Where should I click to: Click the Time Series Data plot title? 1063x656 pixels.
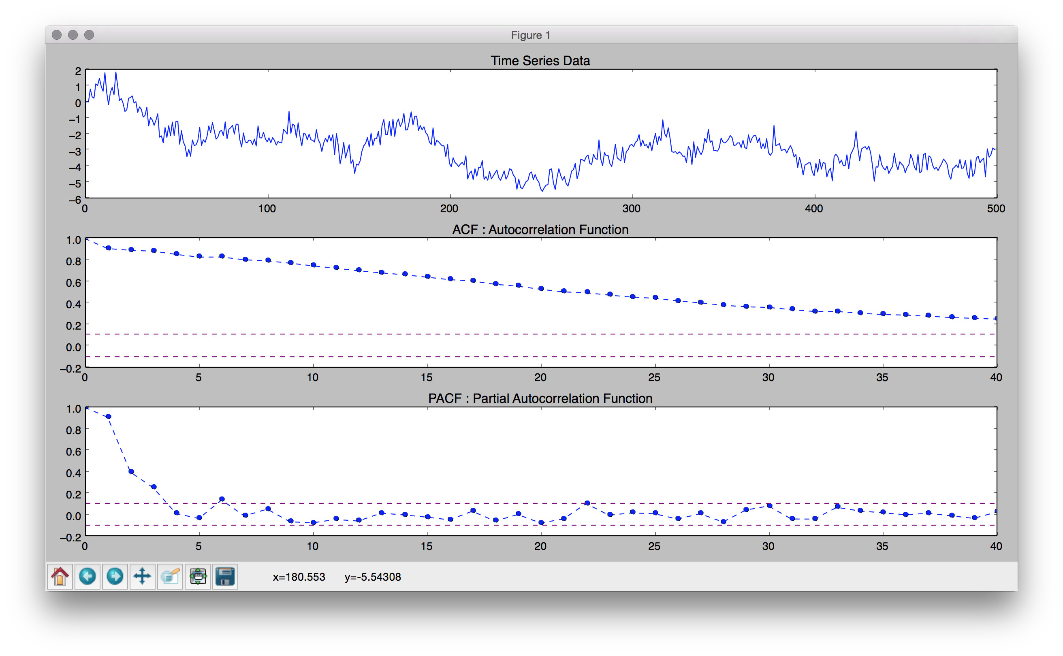pos(540,61)
